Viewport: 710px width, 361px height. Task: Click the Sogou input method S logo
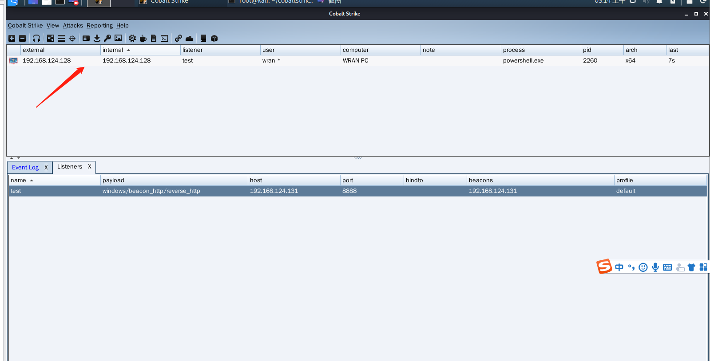(604, 267)
